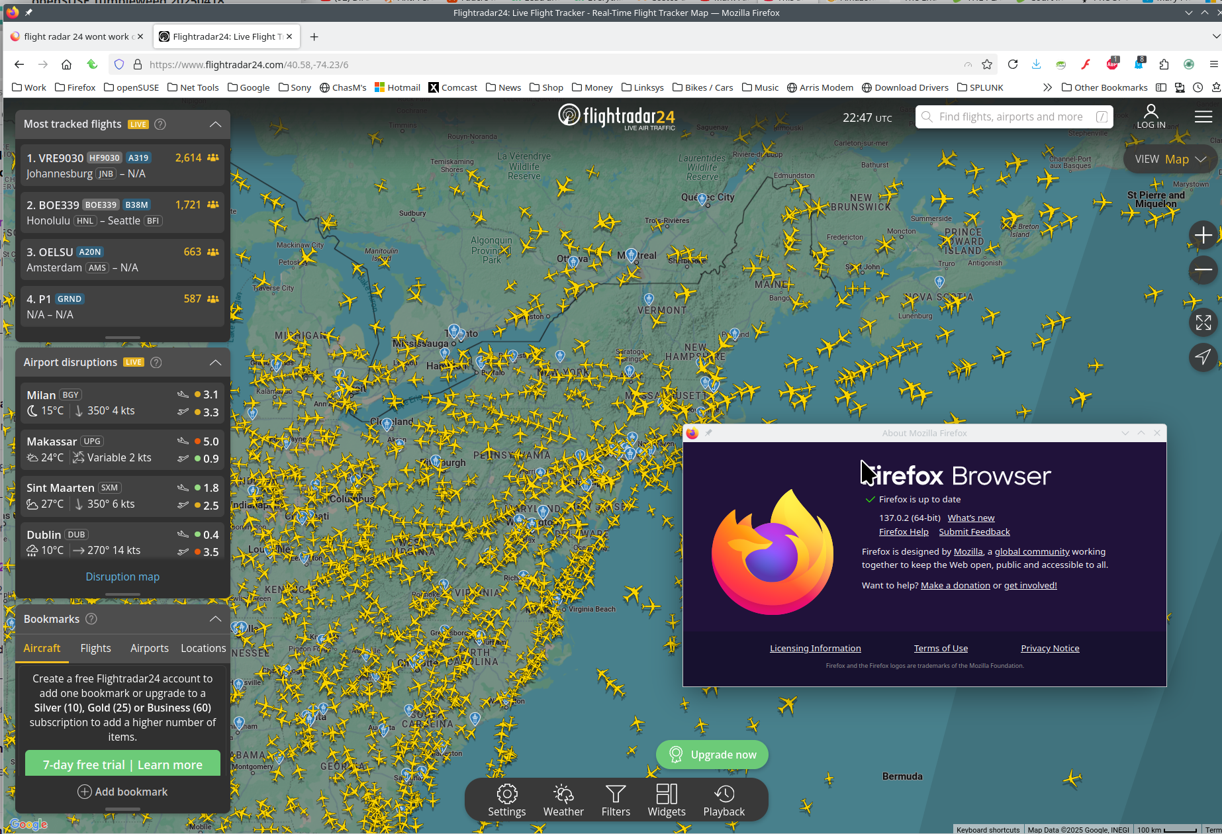This screenshot has width=1222, height=834.
Task: Open Dublin DUB disruption entry
Action: click(122, 542)
